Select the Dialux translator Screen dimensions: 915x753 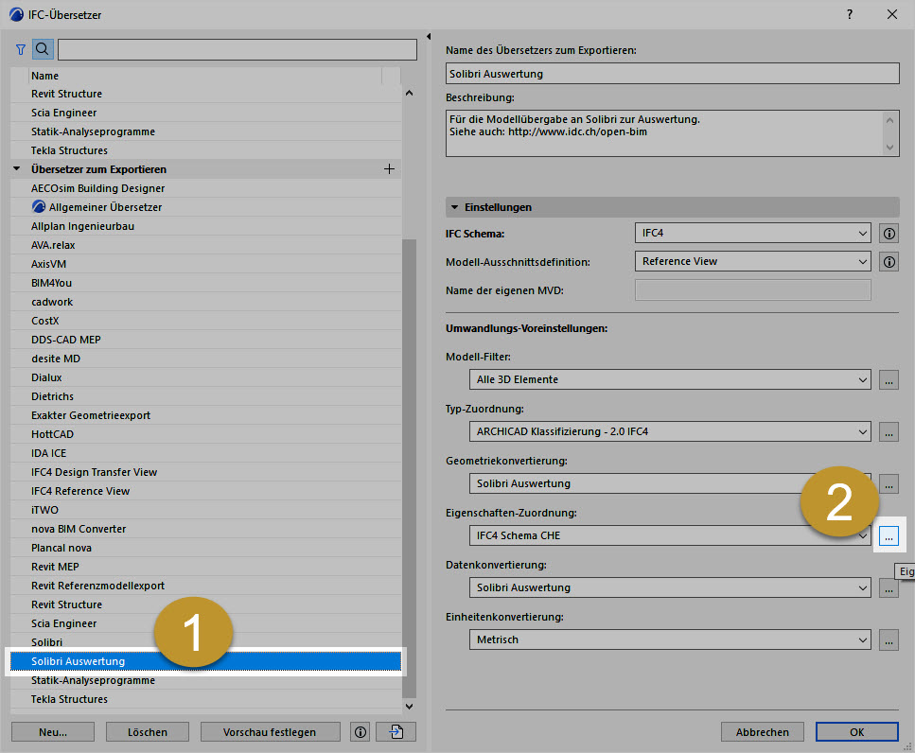tap(205, 377)
